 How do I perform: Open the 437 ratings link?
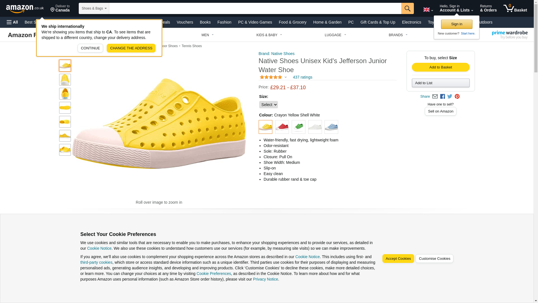[302, 77]
